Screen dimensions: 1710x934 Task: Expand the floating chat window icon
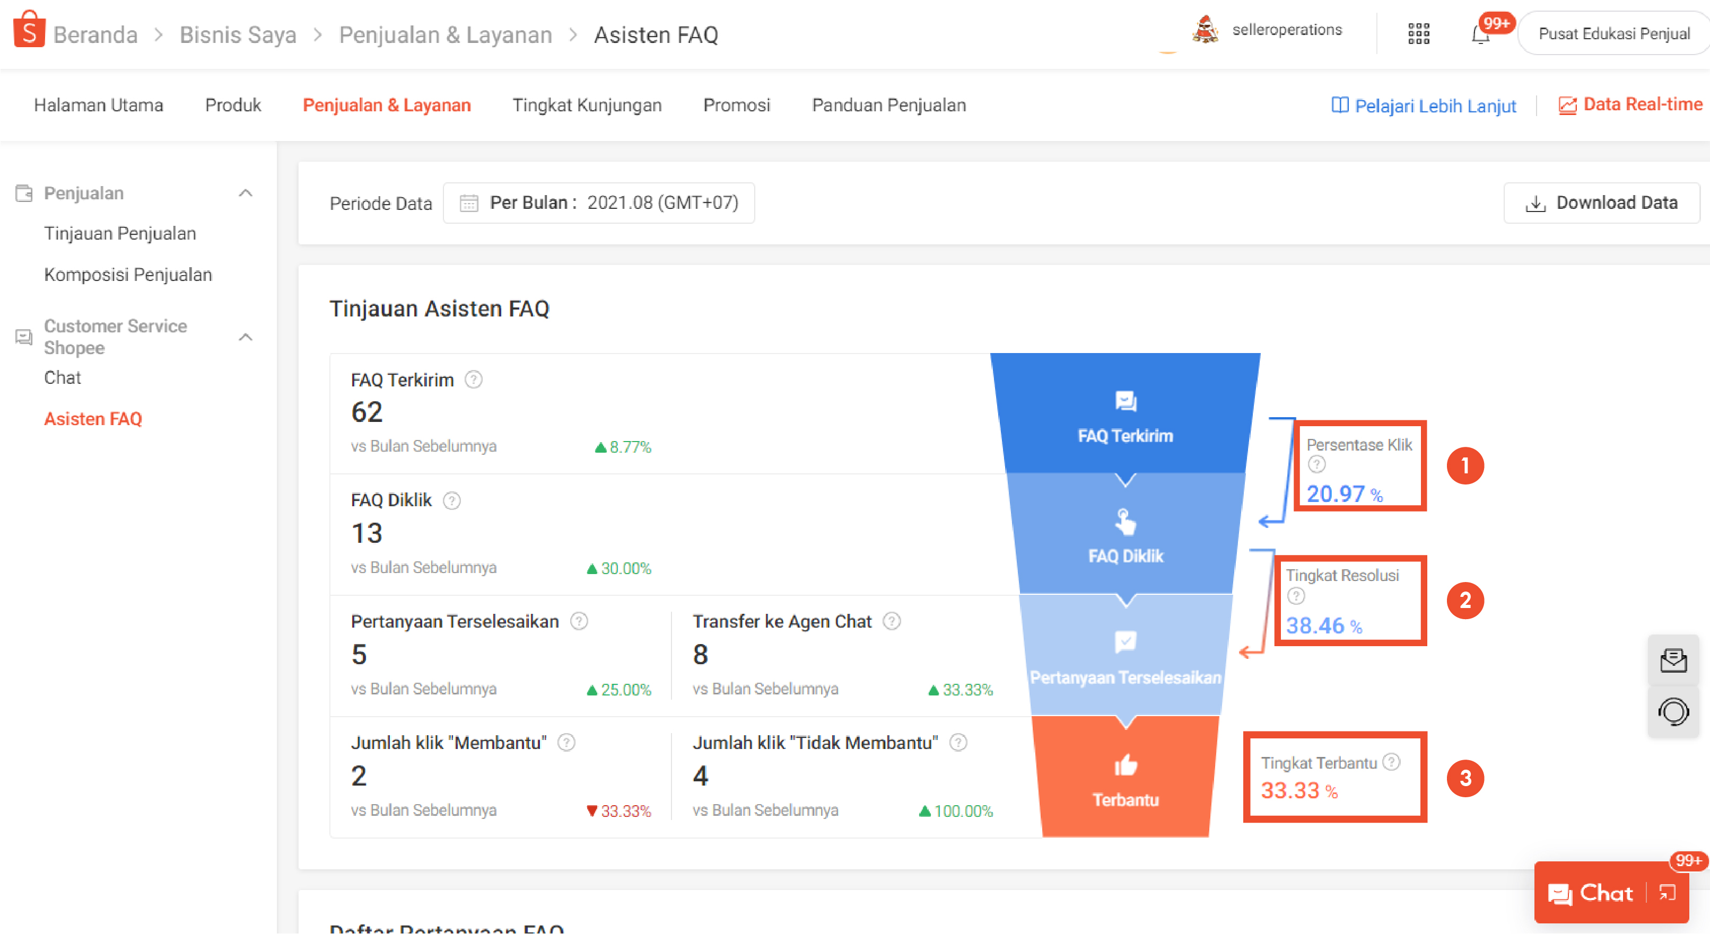tap(1667, 893)
